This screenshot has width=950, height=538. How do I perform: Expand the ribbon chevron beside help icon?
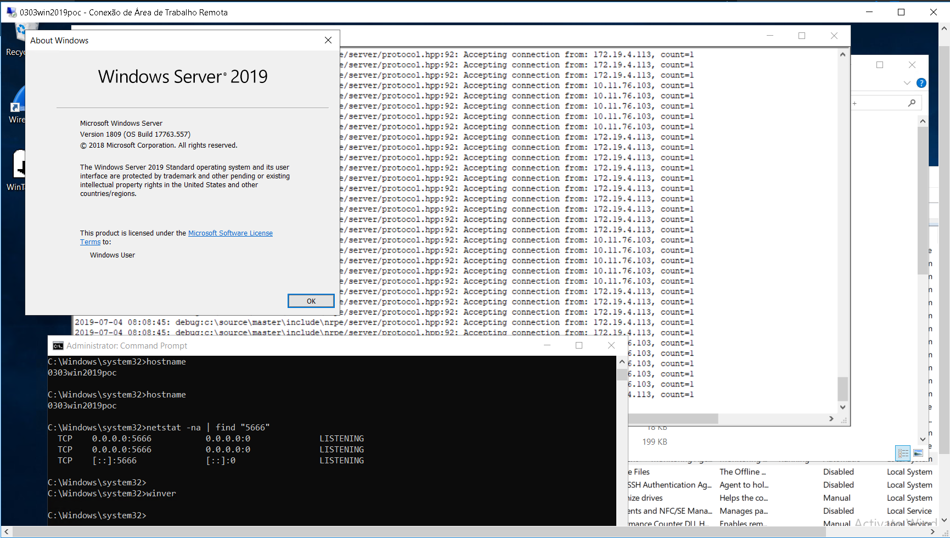tap(907, 83)
